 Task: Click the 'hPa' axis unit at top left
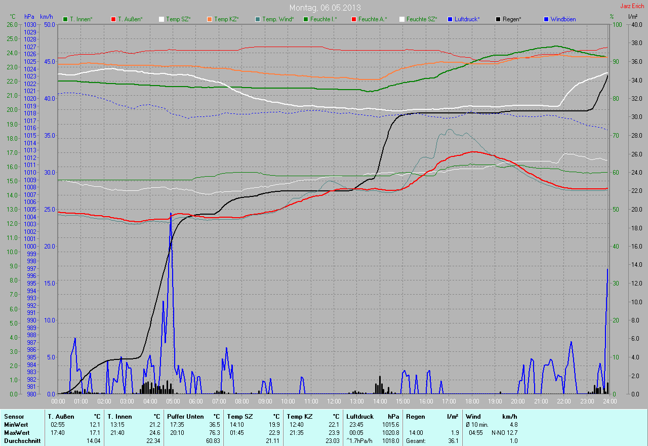tap(29, 17)
